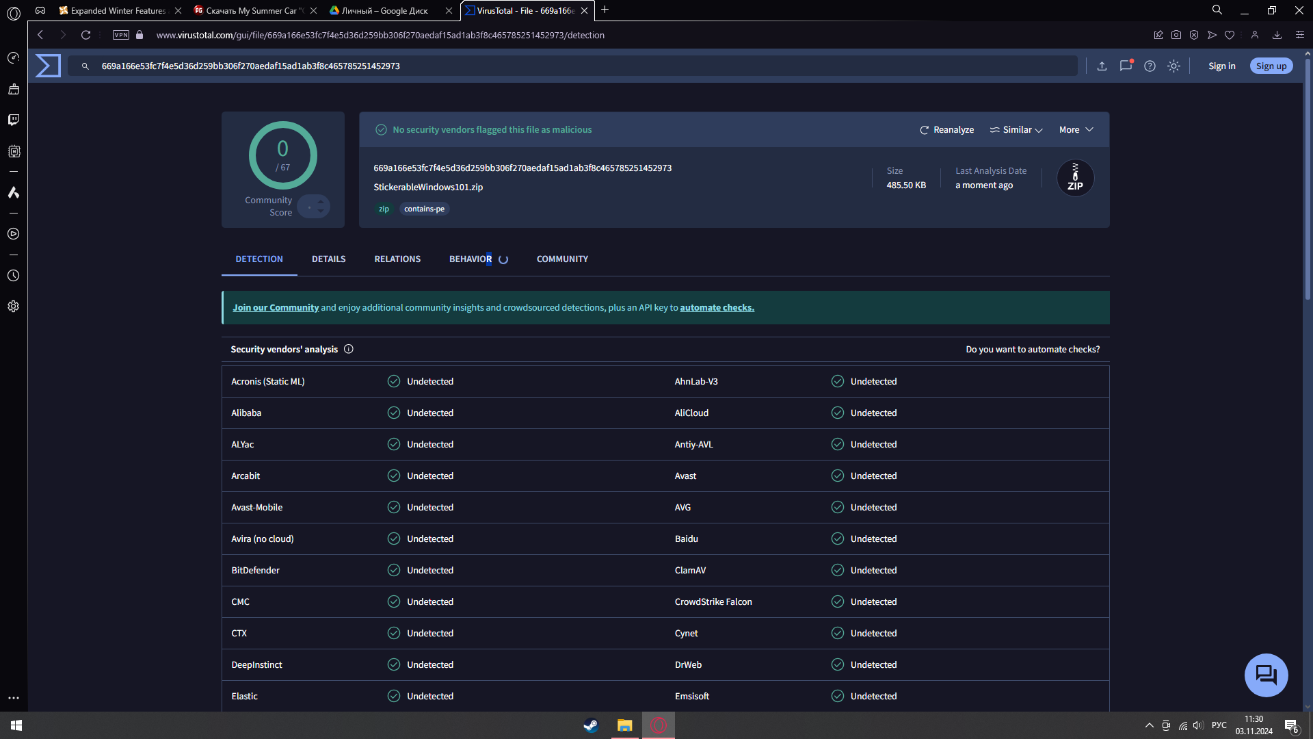Switch to the RELATIONS tab
Screen dimensions: 1313x739
click(x=397, y=259)
